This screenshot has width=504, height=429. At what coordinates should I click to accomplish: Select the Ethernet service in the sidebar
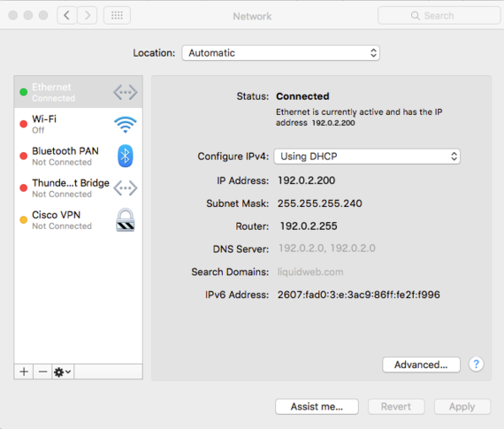pyautogui.click(x=79, y=92)
